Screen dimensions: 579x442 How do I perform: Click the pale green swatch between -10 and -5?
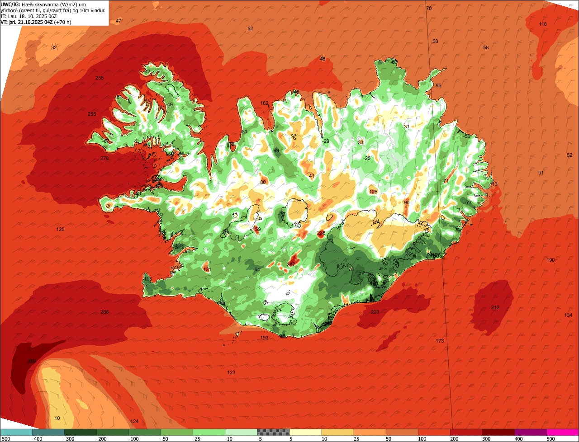[241, 432]
